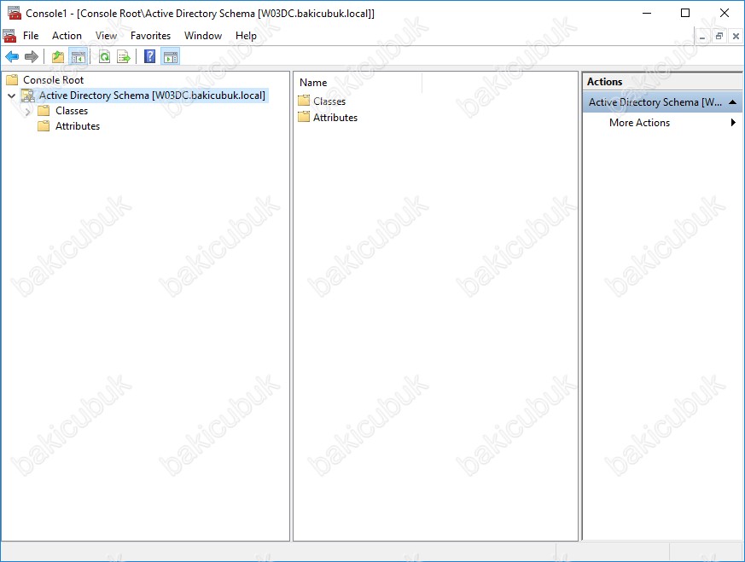Close the inner console child window
Image resolution: width=745 pixels, height=562 pixels.
736,36
